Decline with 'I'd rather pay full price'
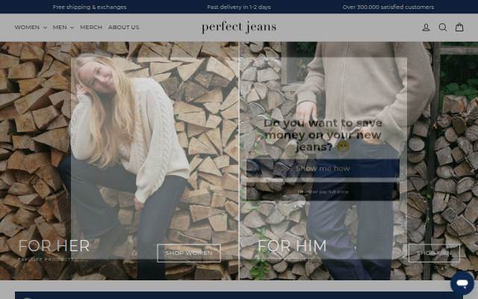The image size is (478, 299). point(323,192)
